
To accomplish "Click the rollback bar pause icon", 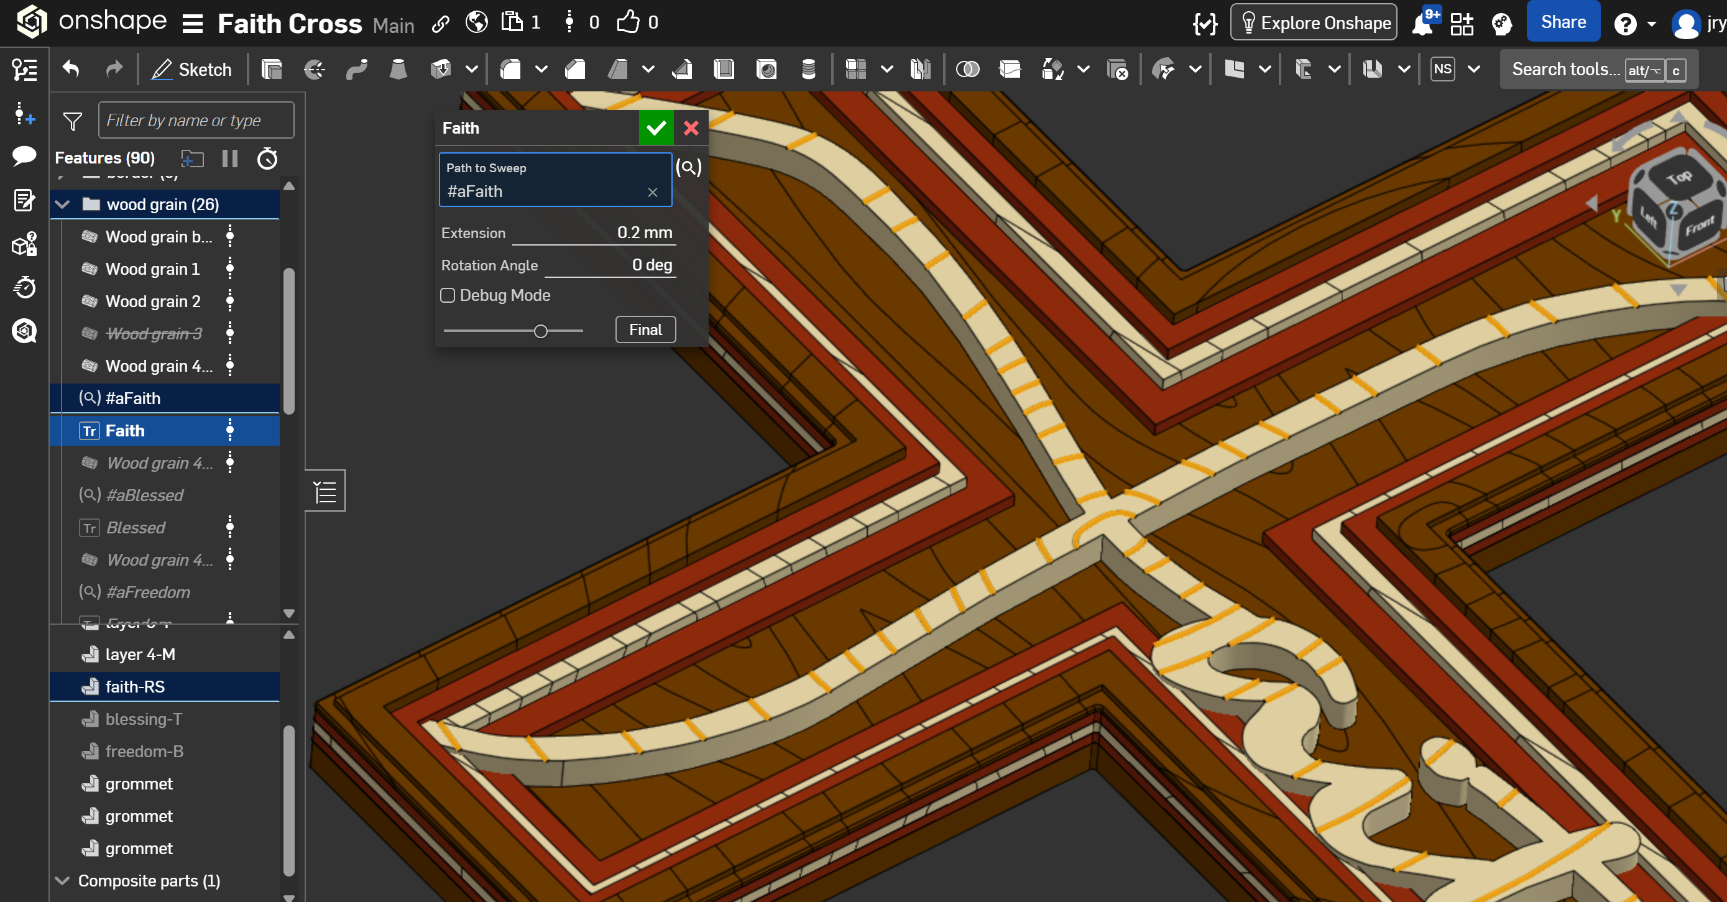I will 230,159.
